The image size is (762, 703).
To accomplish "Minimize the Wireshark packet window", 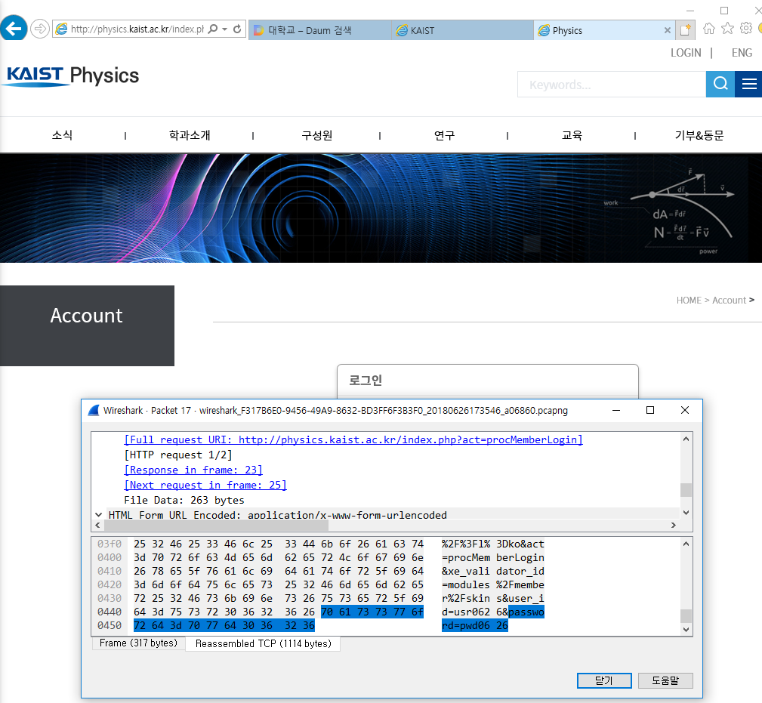I will pos(616,411).
